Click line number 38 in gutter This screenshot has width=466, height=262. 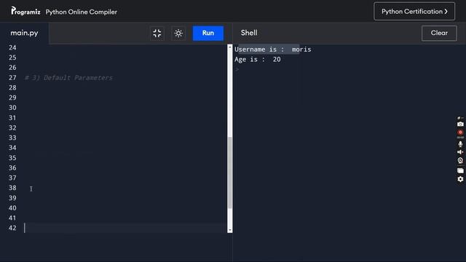point(12,188)
